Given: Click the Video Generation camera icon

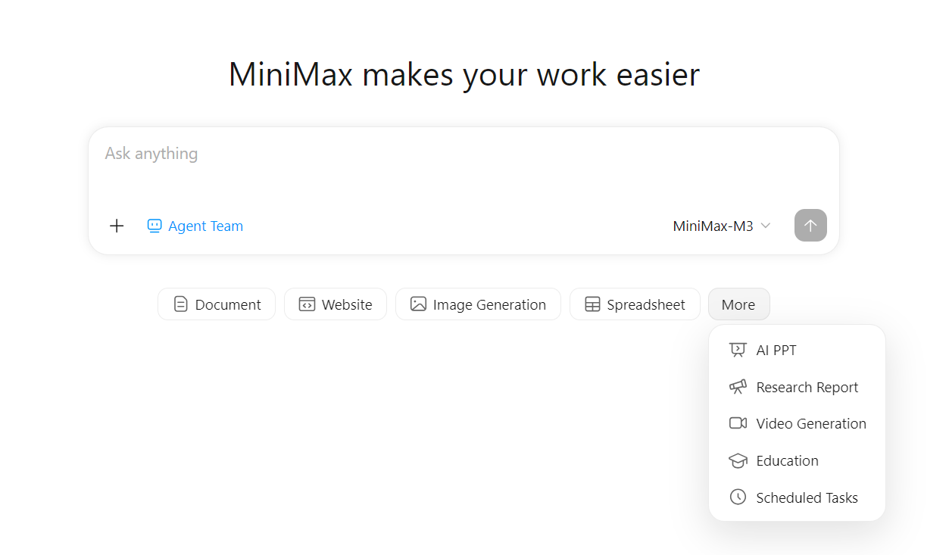Looking at the screenshot, I should click(x=738, y=423).
